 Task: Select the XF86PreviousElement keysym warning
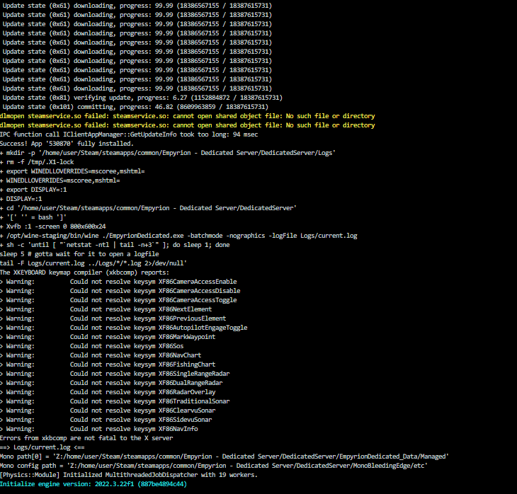pos(113,319)
